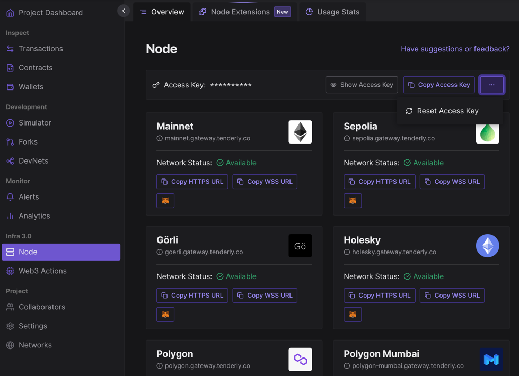Open Project Dashboard home link
Screen dimensions: 519x376
pos(45,13)
